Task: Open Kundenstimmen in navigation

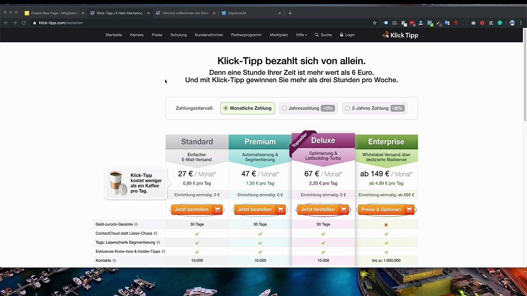Action: [209, 35]
